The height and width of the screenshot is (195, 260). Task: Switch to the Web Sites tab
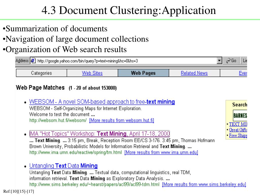click(92, 73)
